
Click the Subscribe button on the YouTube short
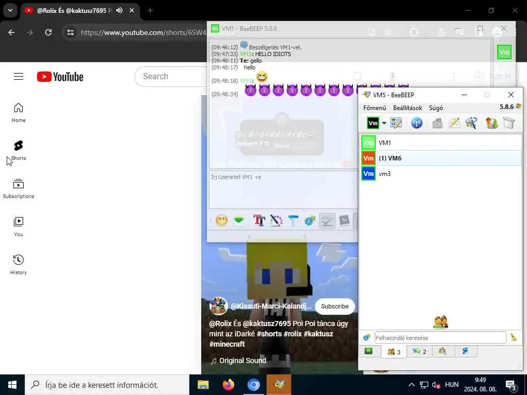335,307
